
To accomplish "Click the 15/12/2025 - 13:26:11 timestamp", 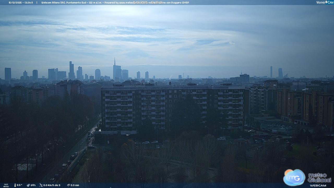I will point(21,3).
